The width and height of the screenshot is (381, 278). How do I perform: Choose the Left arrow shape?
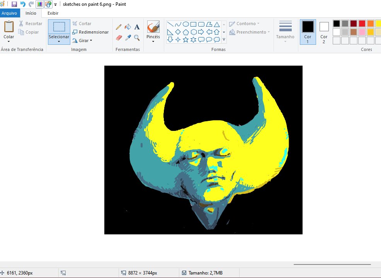(209, 32)
